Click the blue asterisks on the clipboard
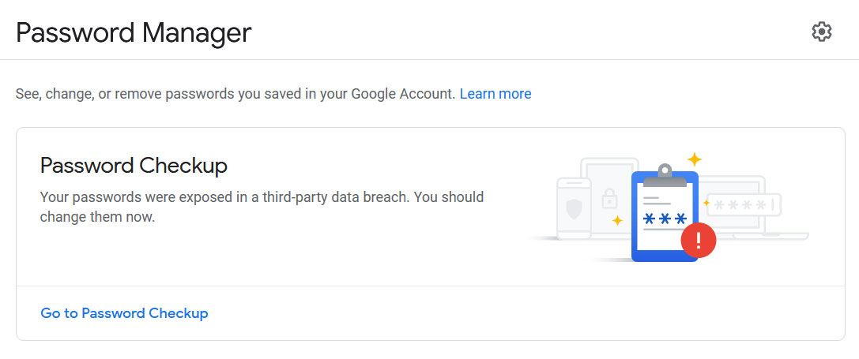This screenshot has width=859, height=359. point(665,219)
